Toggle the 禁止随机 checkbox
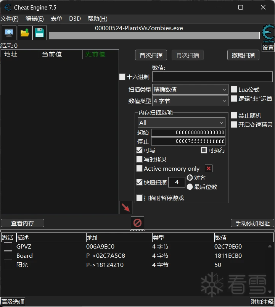The image size is (275, 307). coord(234,115)
